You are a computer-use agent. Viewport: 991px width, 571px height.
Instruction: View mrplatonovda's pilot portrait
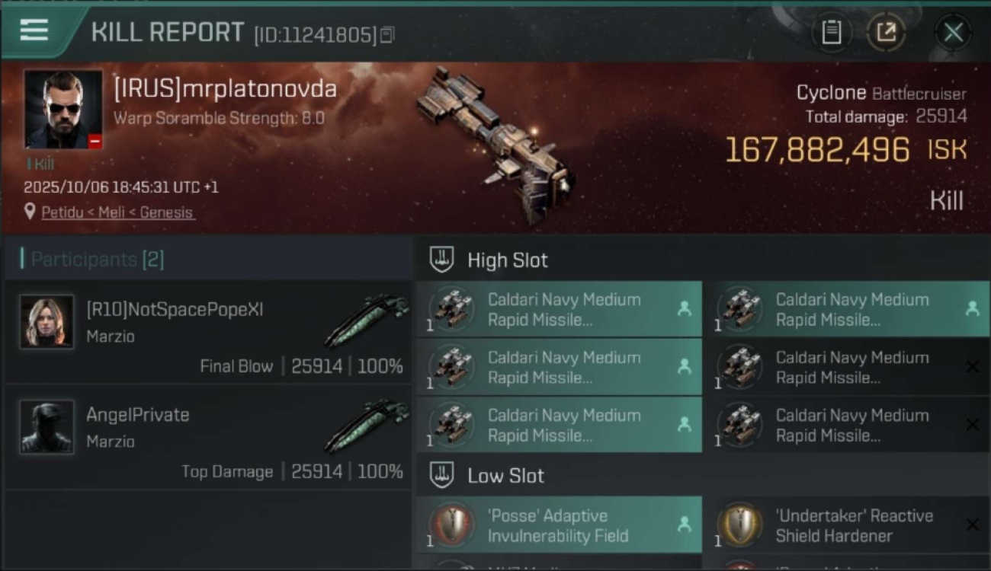pyautogui.click(x=63, y=110)
